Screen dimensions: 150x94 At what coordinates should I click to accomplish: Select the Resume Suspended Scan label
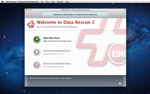pos(57,51)
